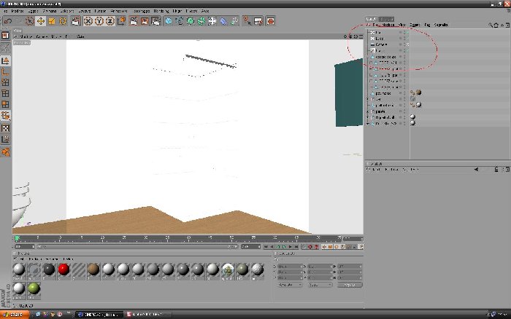Switch to CINEMA 4D taskbar button

pos(100,315)
